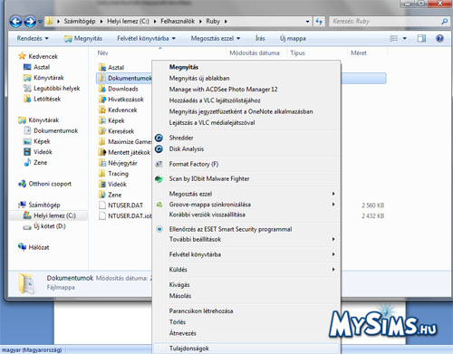Open the Help question mark icon
Screen dimensions: 453x354
click(x=439, y=38)
